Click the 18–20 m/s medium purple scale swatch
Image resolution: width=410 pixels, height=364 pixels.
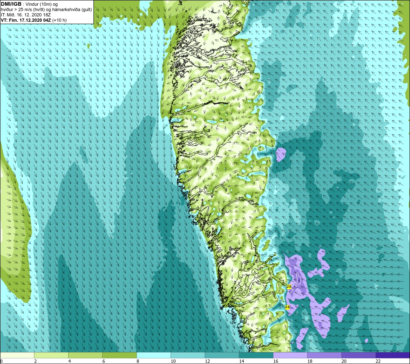[324, 355]
